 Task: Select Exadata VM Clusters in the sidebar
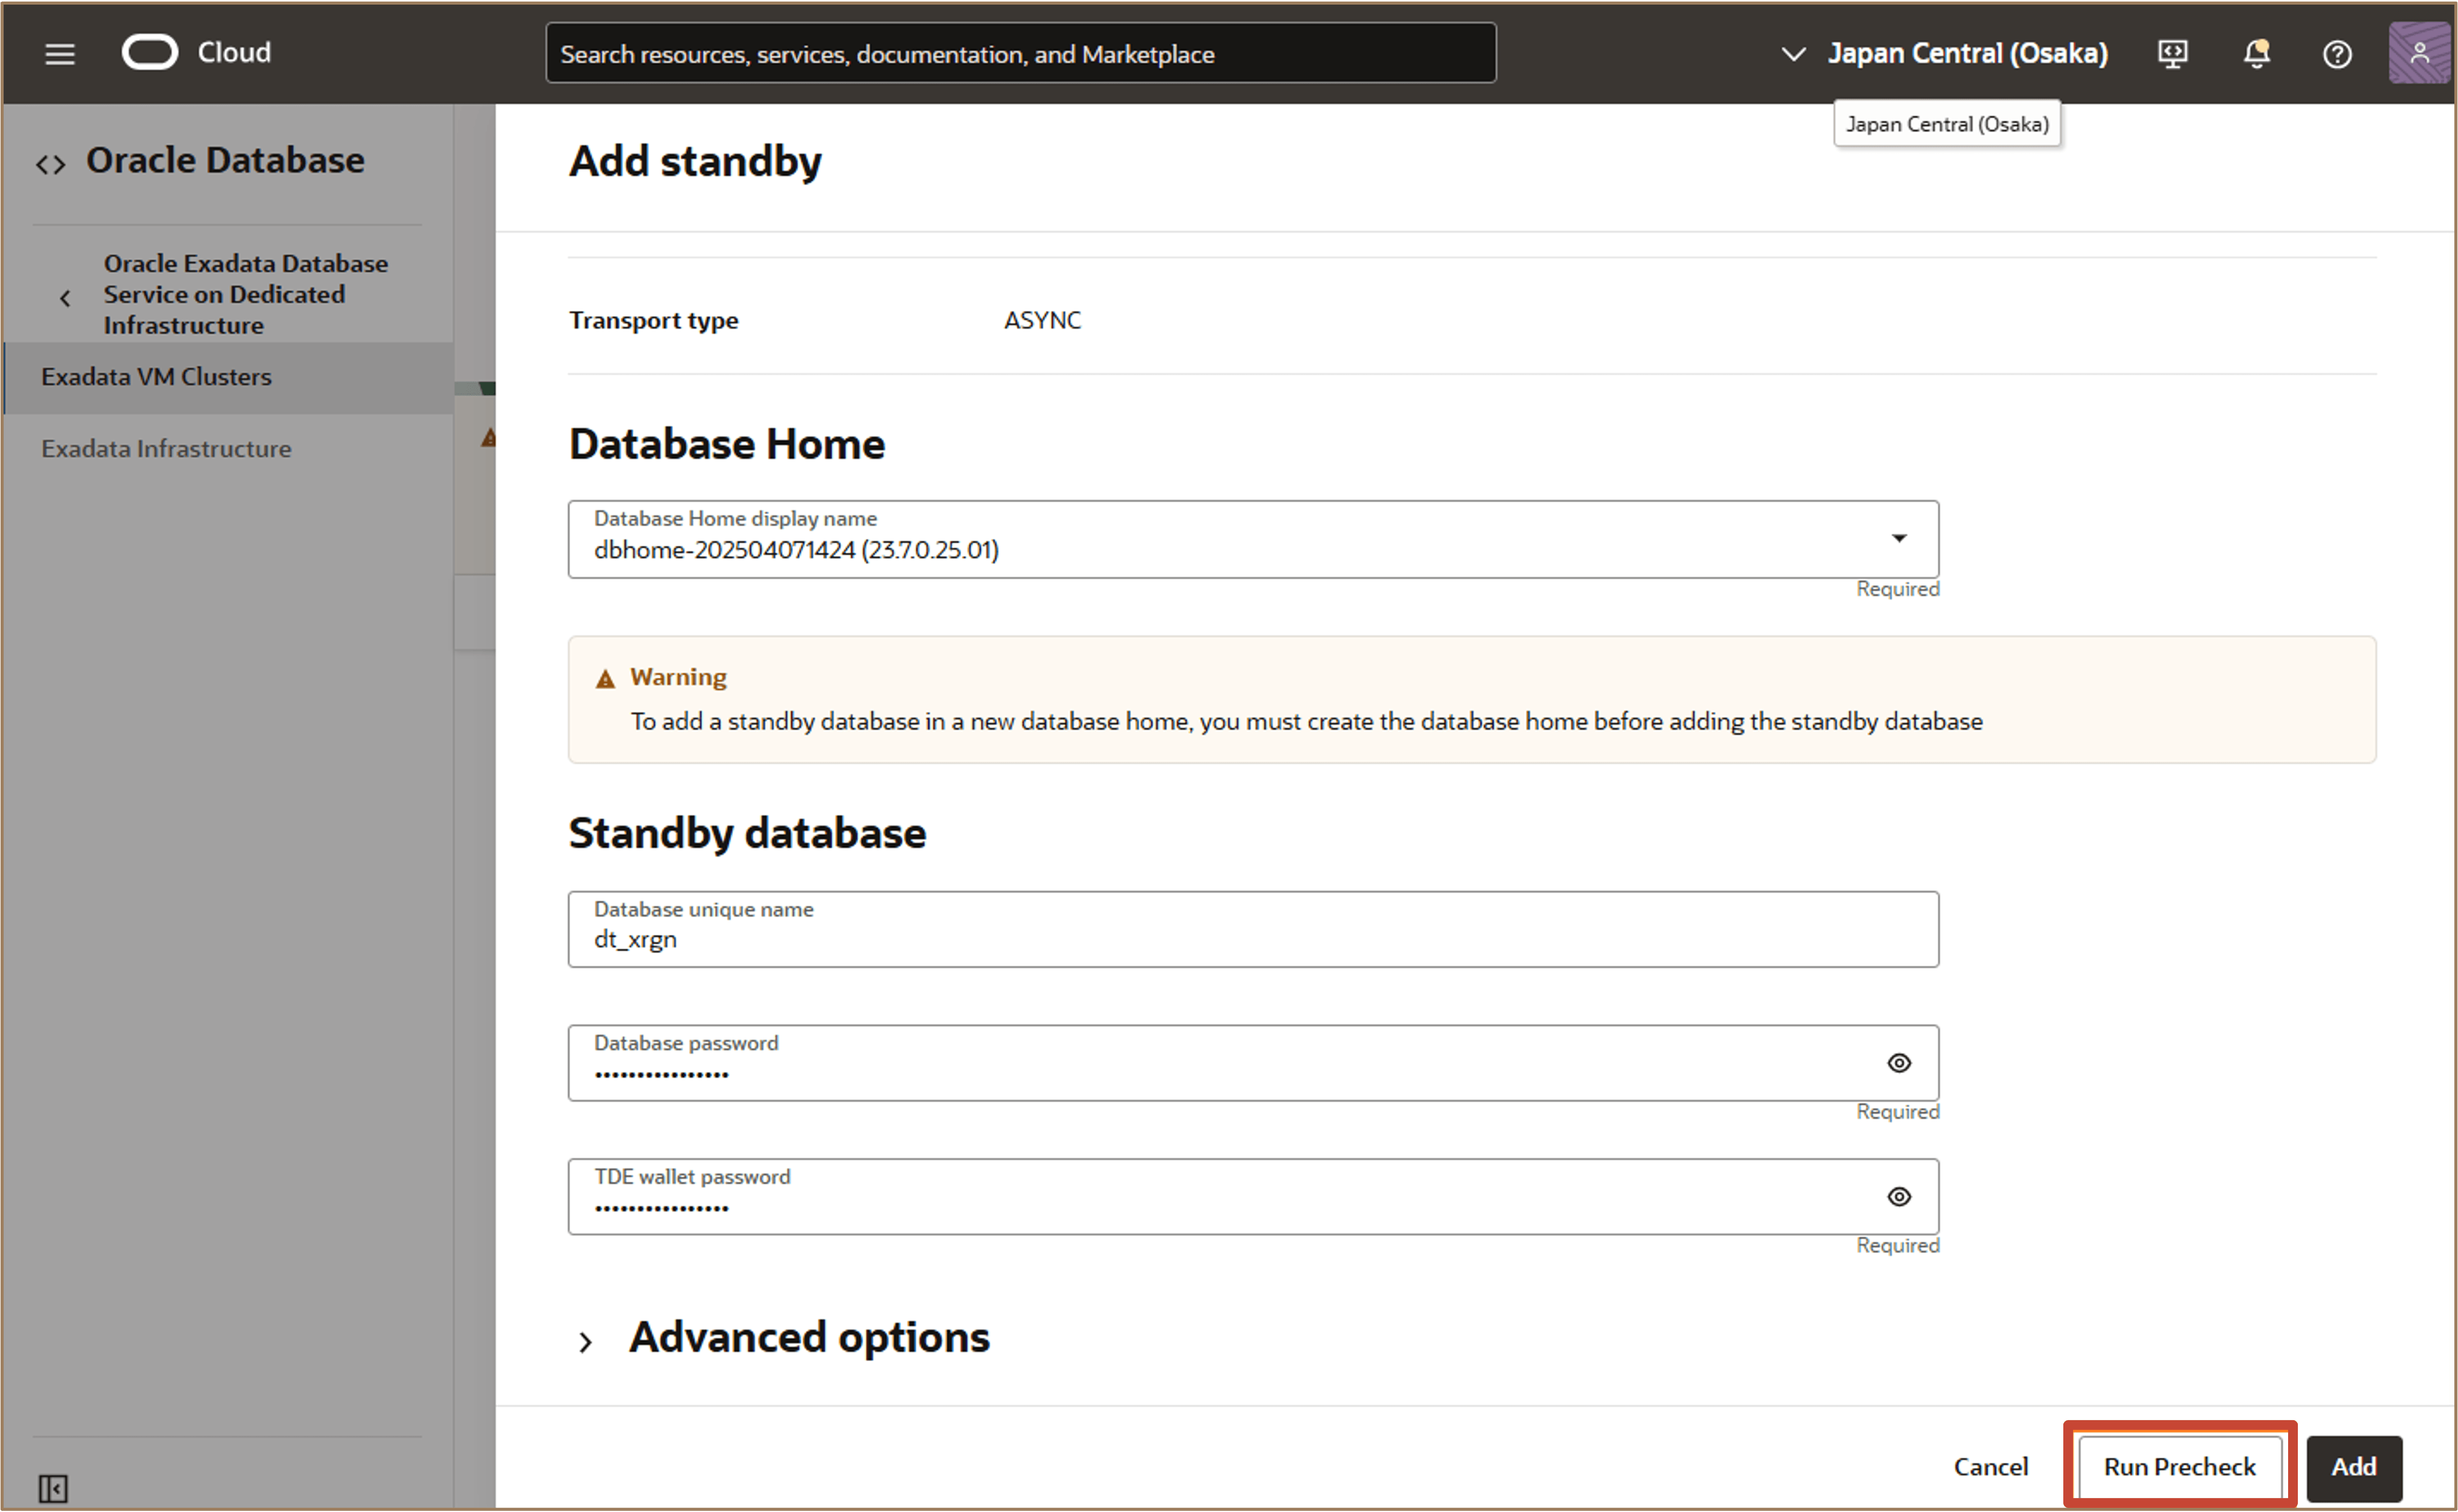[x=228, y=377]
